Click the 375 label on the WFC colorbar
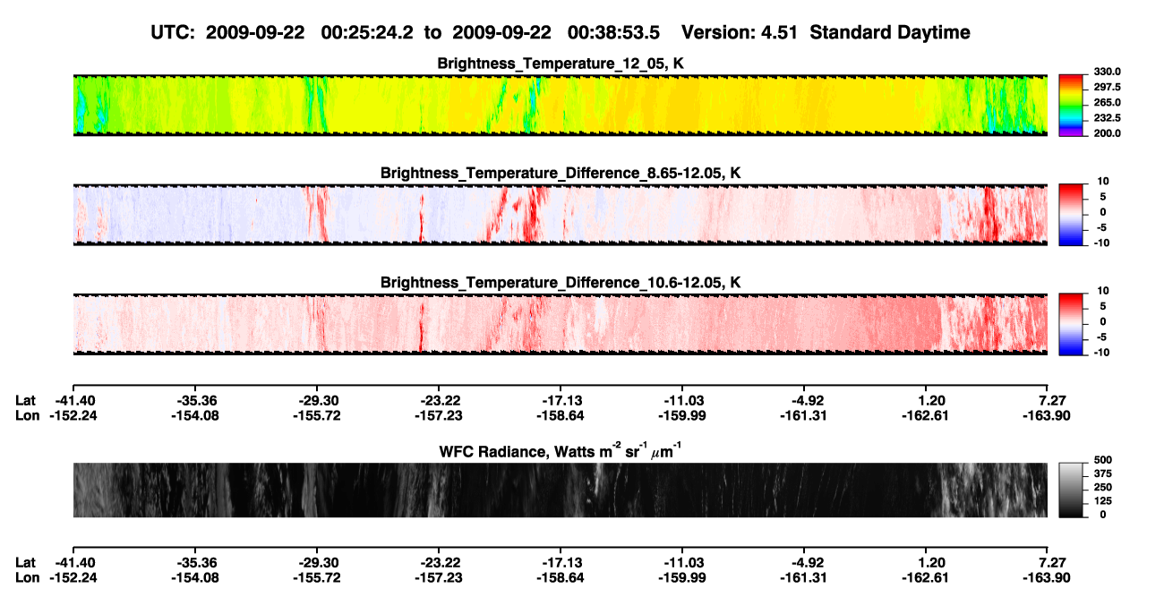This screenshot has width=1164, height=597. [x=1103, y=473]
